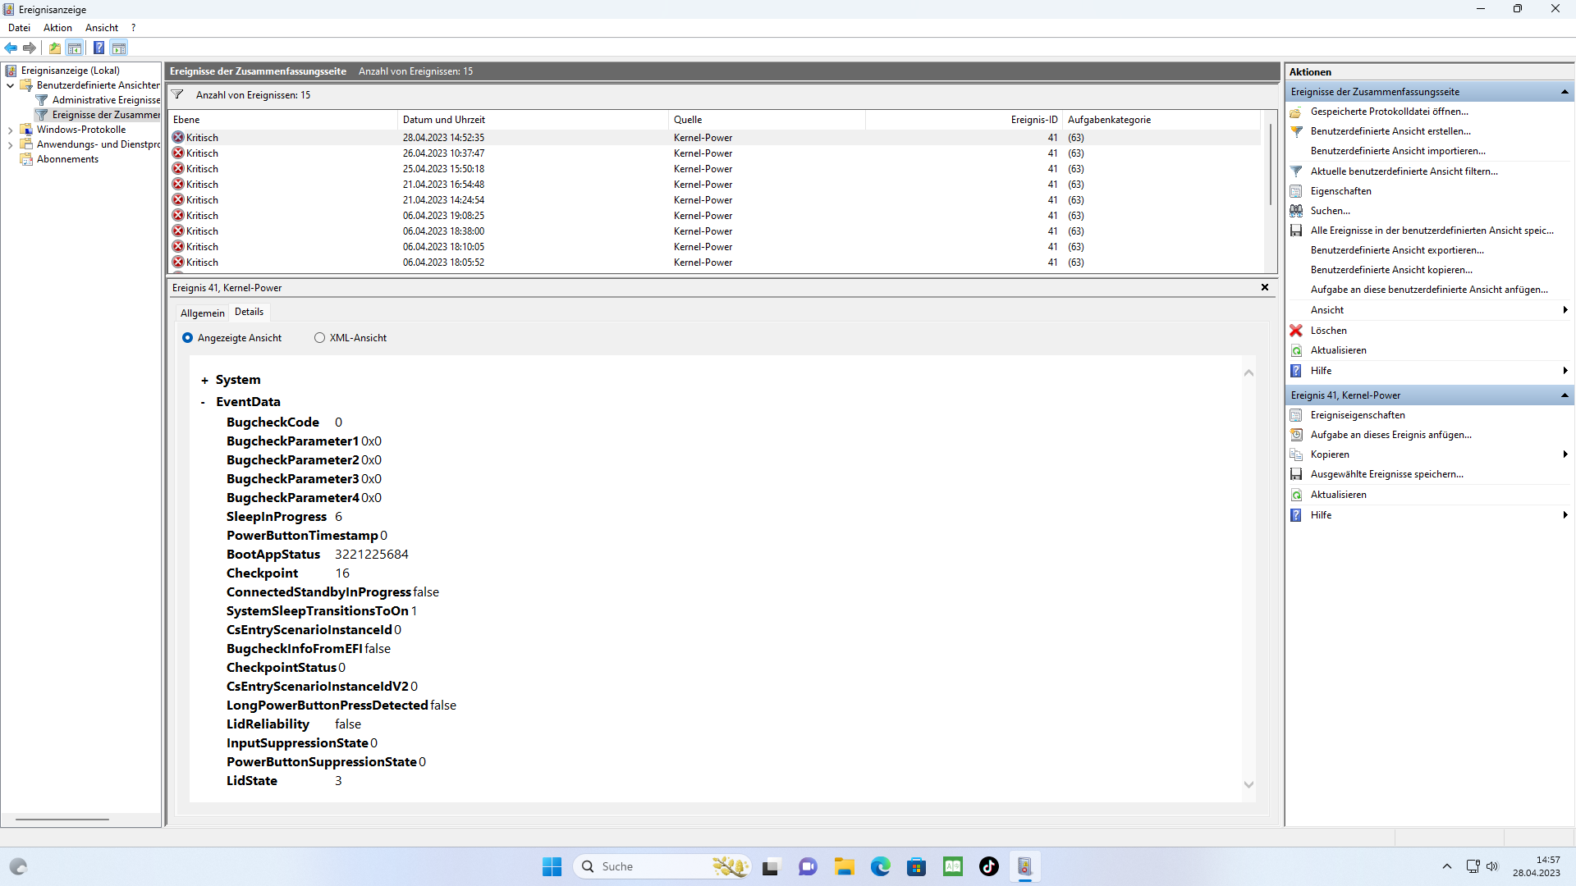Open the Suchen binoculars action
Viewport: 1576px width, 886px height.
(1296, 211)
